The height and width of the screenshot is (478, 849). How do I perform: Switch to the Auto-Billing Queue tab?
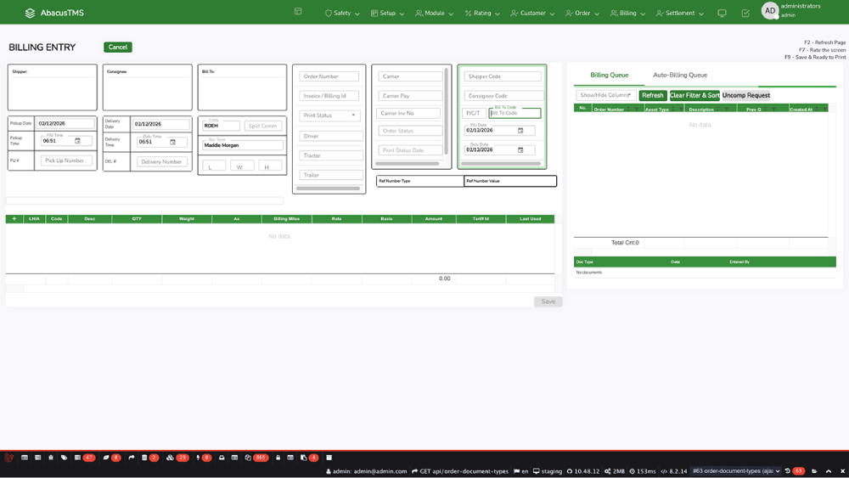(679, 75)
